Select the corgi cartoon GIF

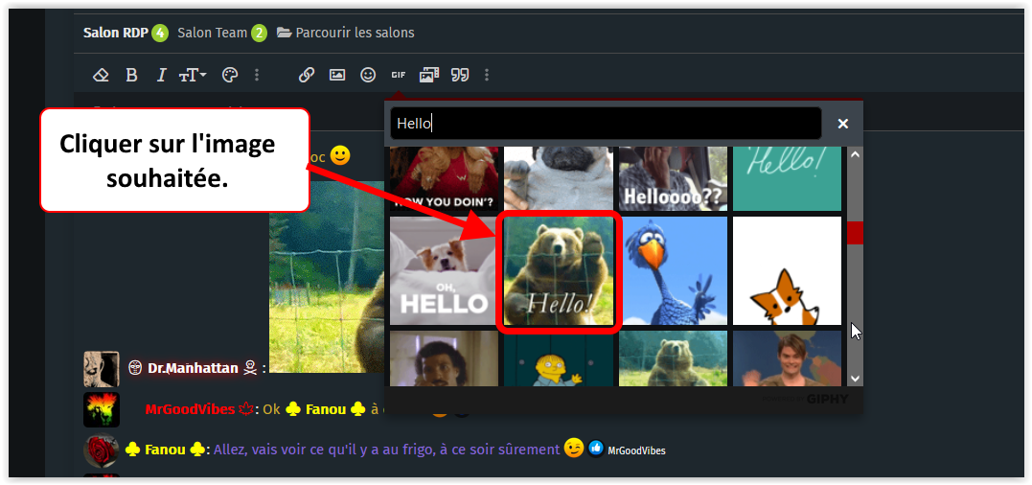pyautogui.click(x=787, y=271)
